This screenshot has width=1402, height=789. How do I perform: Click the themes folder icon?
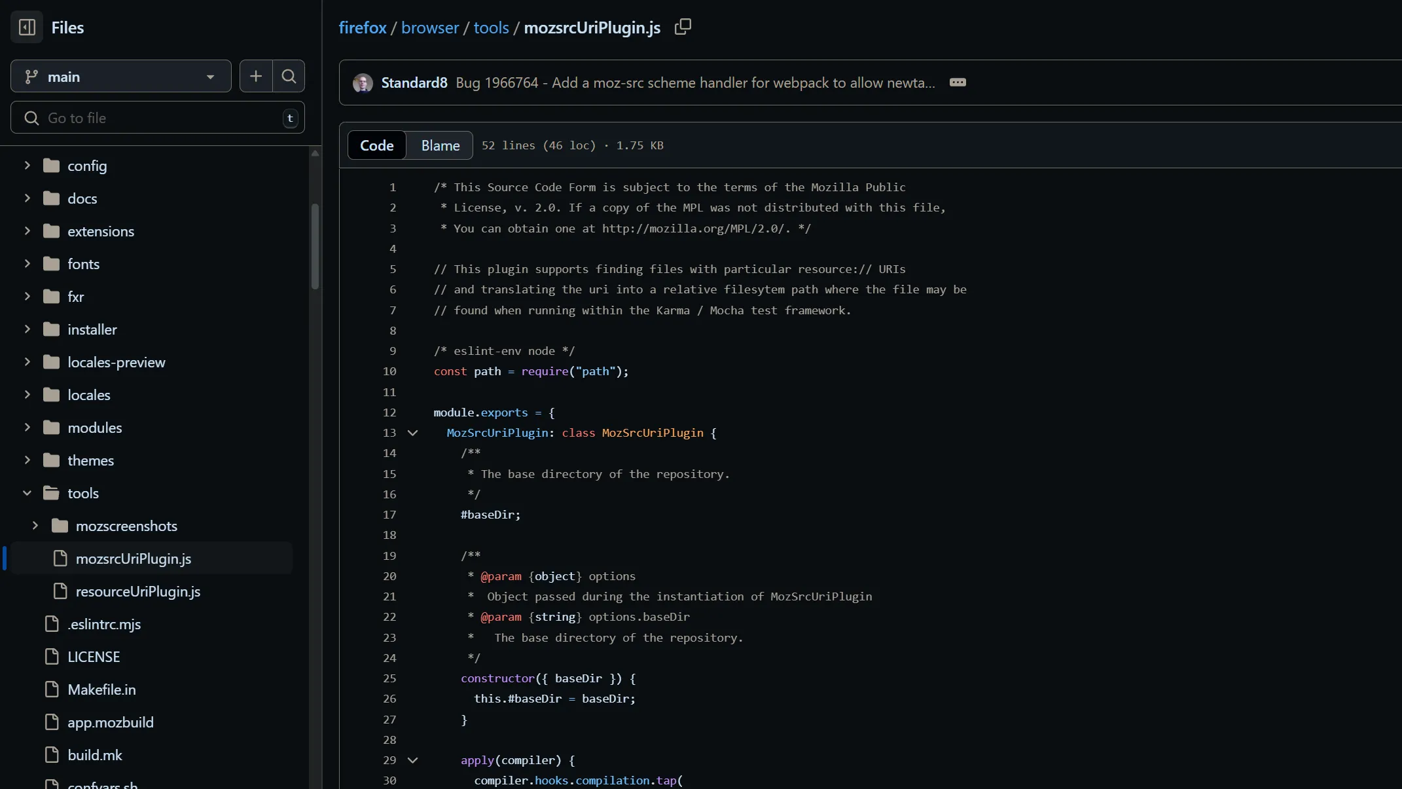coord(51,460)
